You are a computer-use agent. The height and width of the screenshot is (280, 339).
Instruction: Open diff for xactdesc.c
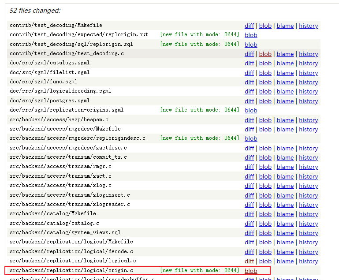click(x=249, y=148)
